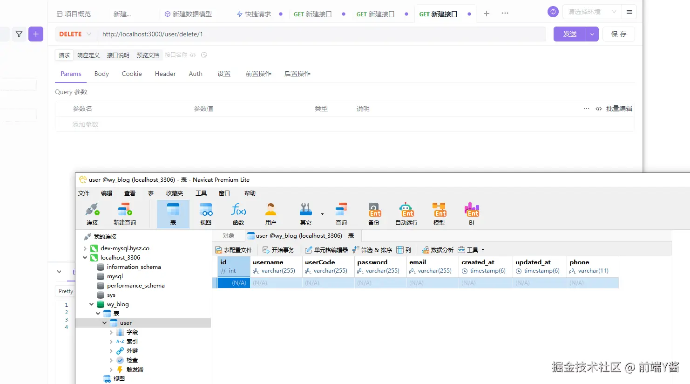Click the request URL input field

coord(321,34)
